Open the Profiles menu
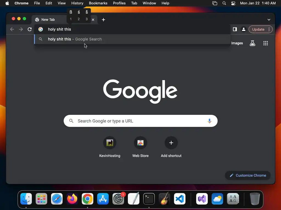Image resolution: width=281 pixels, height=210 pixels. (119, 3)
